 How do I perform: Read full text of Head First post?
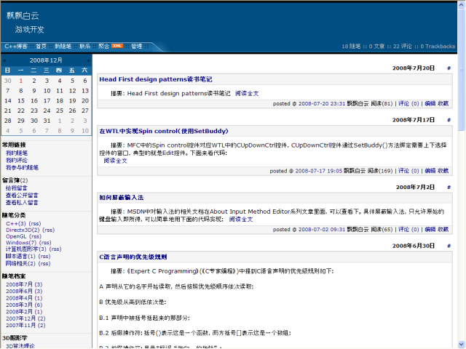247,94
